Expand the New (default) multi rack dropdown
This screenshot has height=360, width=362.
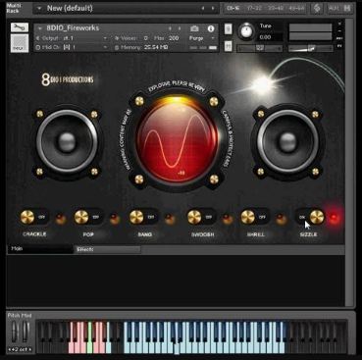coord(39,9)
